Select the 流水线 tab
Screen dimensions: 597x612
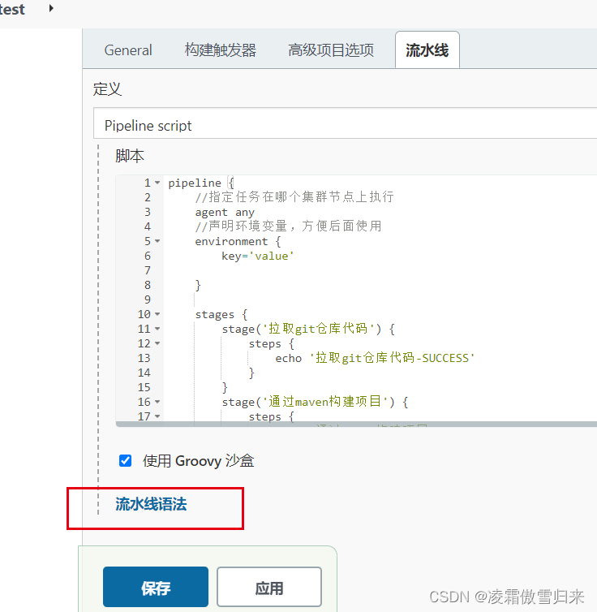(427, 50)
